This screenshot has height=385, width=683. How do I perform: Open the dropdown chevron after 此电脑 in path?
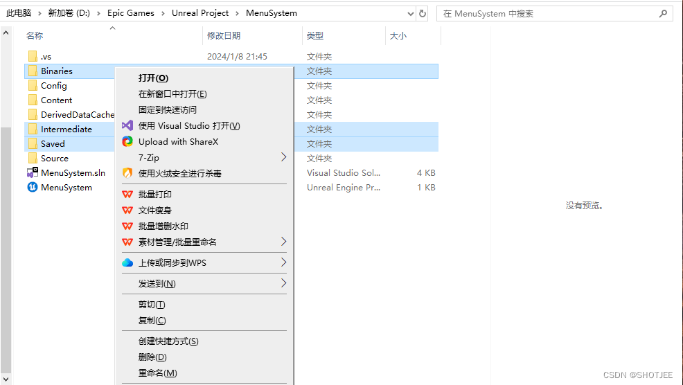tap(39, 13)
